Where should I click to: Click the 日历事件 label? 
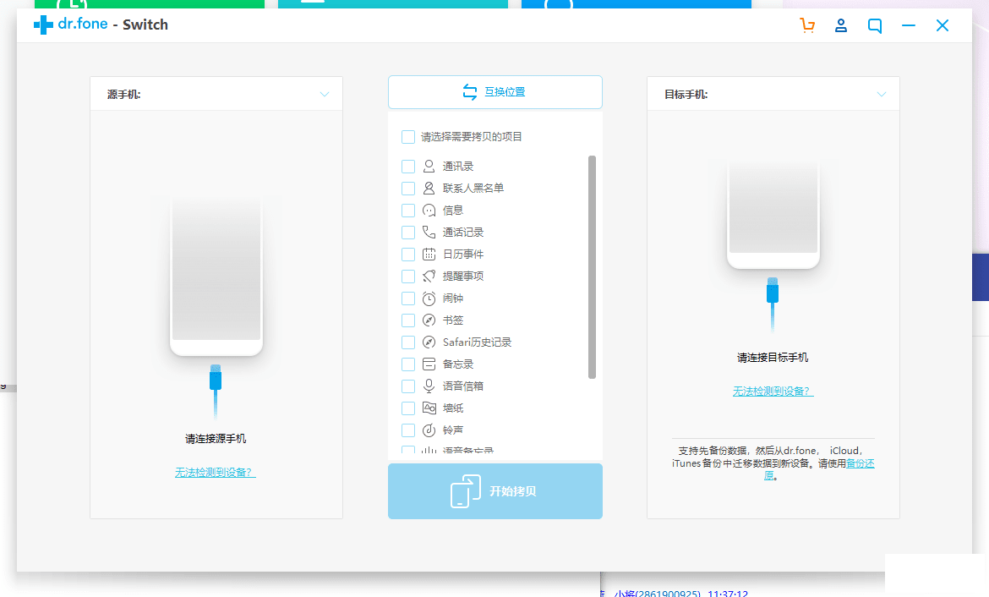point(463,255)
